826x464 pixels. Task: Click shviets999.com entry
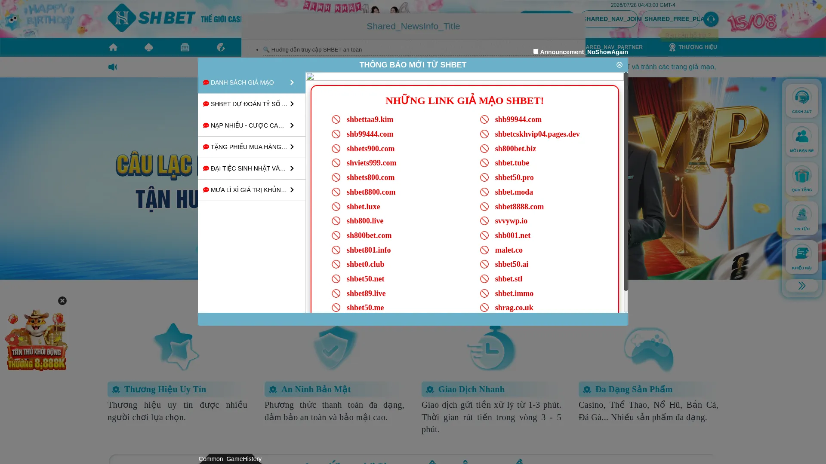372,163
